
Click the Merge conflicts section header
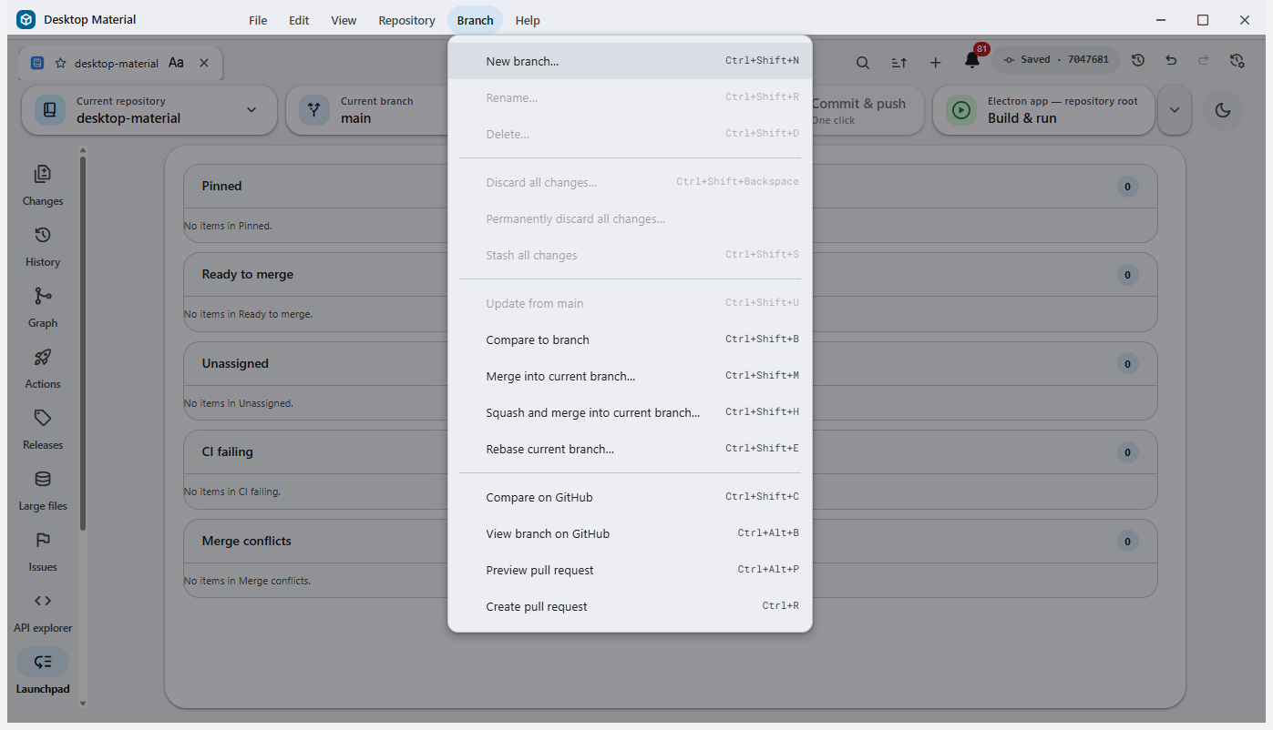tap(670, 542)
